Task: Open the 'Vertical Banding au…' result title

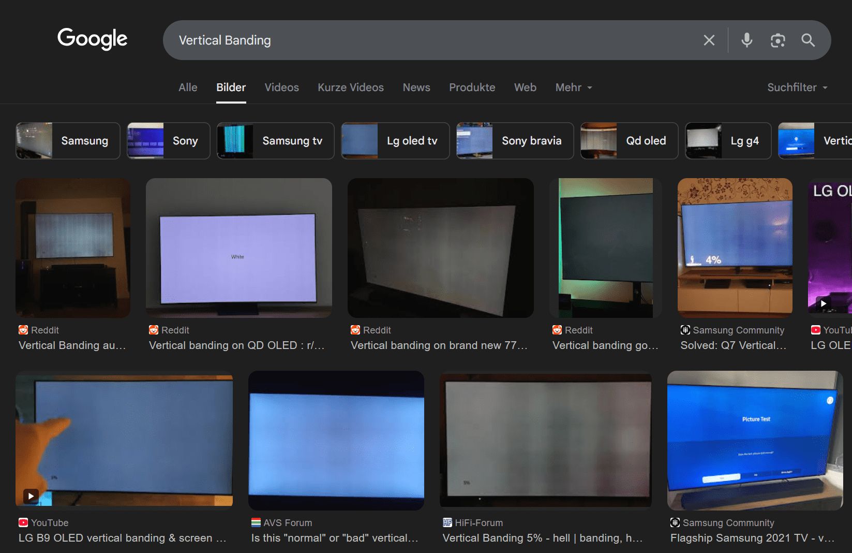Action: click(72, 345)
